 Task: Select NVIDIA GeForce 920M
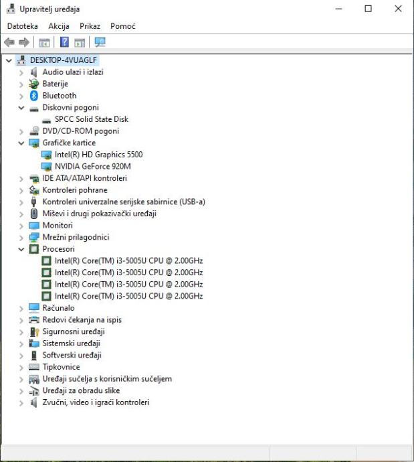[93, 166]
